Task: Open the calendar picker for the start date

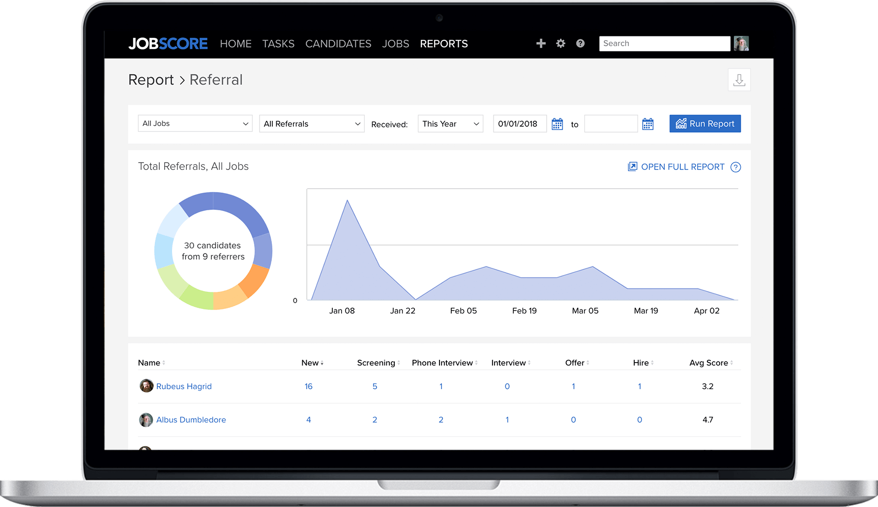Action: [557, 123]
